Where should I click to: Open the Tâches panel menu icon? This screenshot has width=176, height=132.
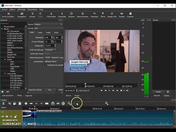[x=168, y=92]
